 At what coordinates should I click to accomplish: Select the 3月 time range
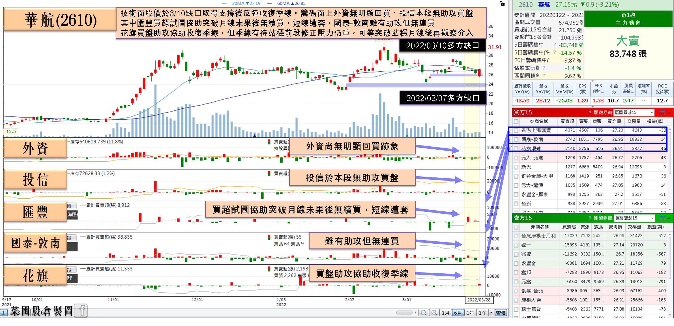coord(446,313)
